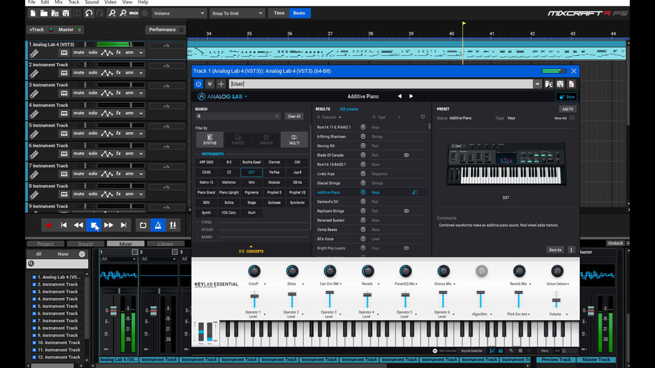Toggle visibility of 2. Instrument Track in mixer list
This screenshot has width=655, height=368.
[x=34, y=284]
